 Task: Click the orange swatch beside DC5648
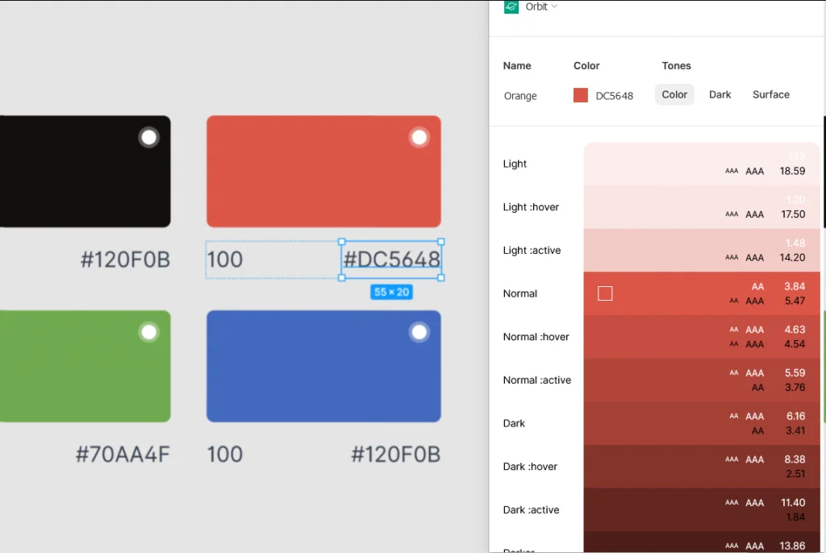tap(581, 95)
